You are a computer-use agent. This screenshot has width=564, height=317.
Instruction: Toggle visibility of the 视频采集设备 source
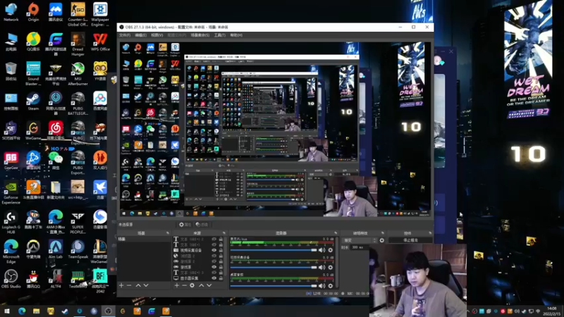coord(214,251)
